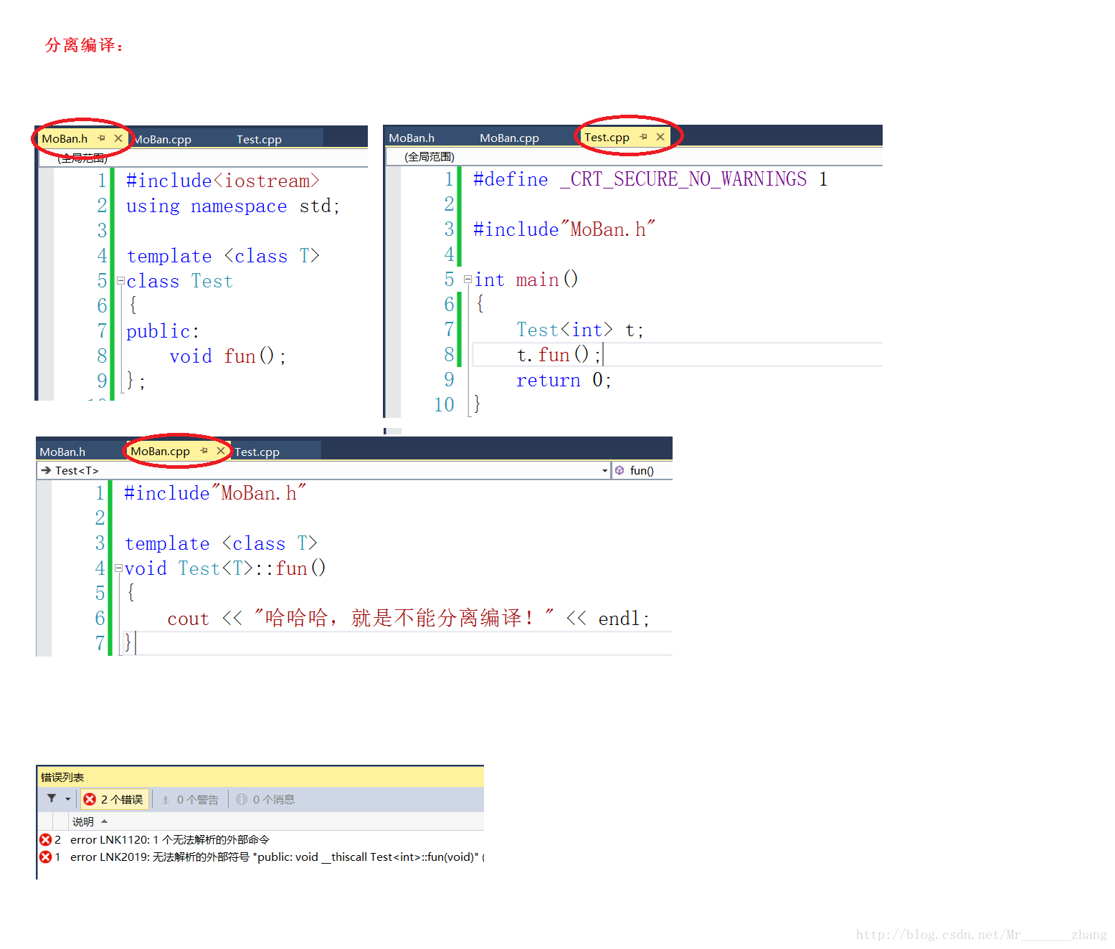Click the Test<int> t; line
The width and height of the screenshot is (1115, 949).
(580, 330)
